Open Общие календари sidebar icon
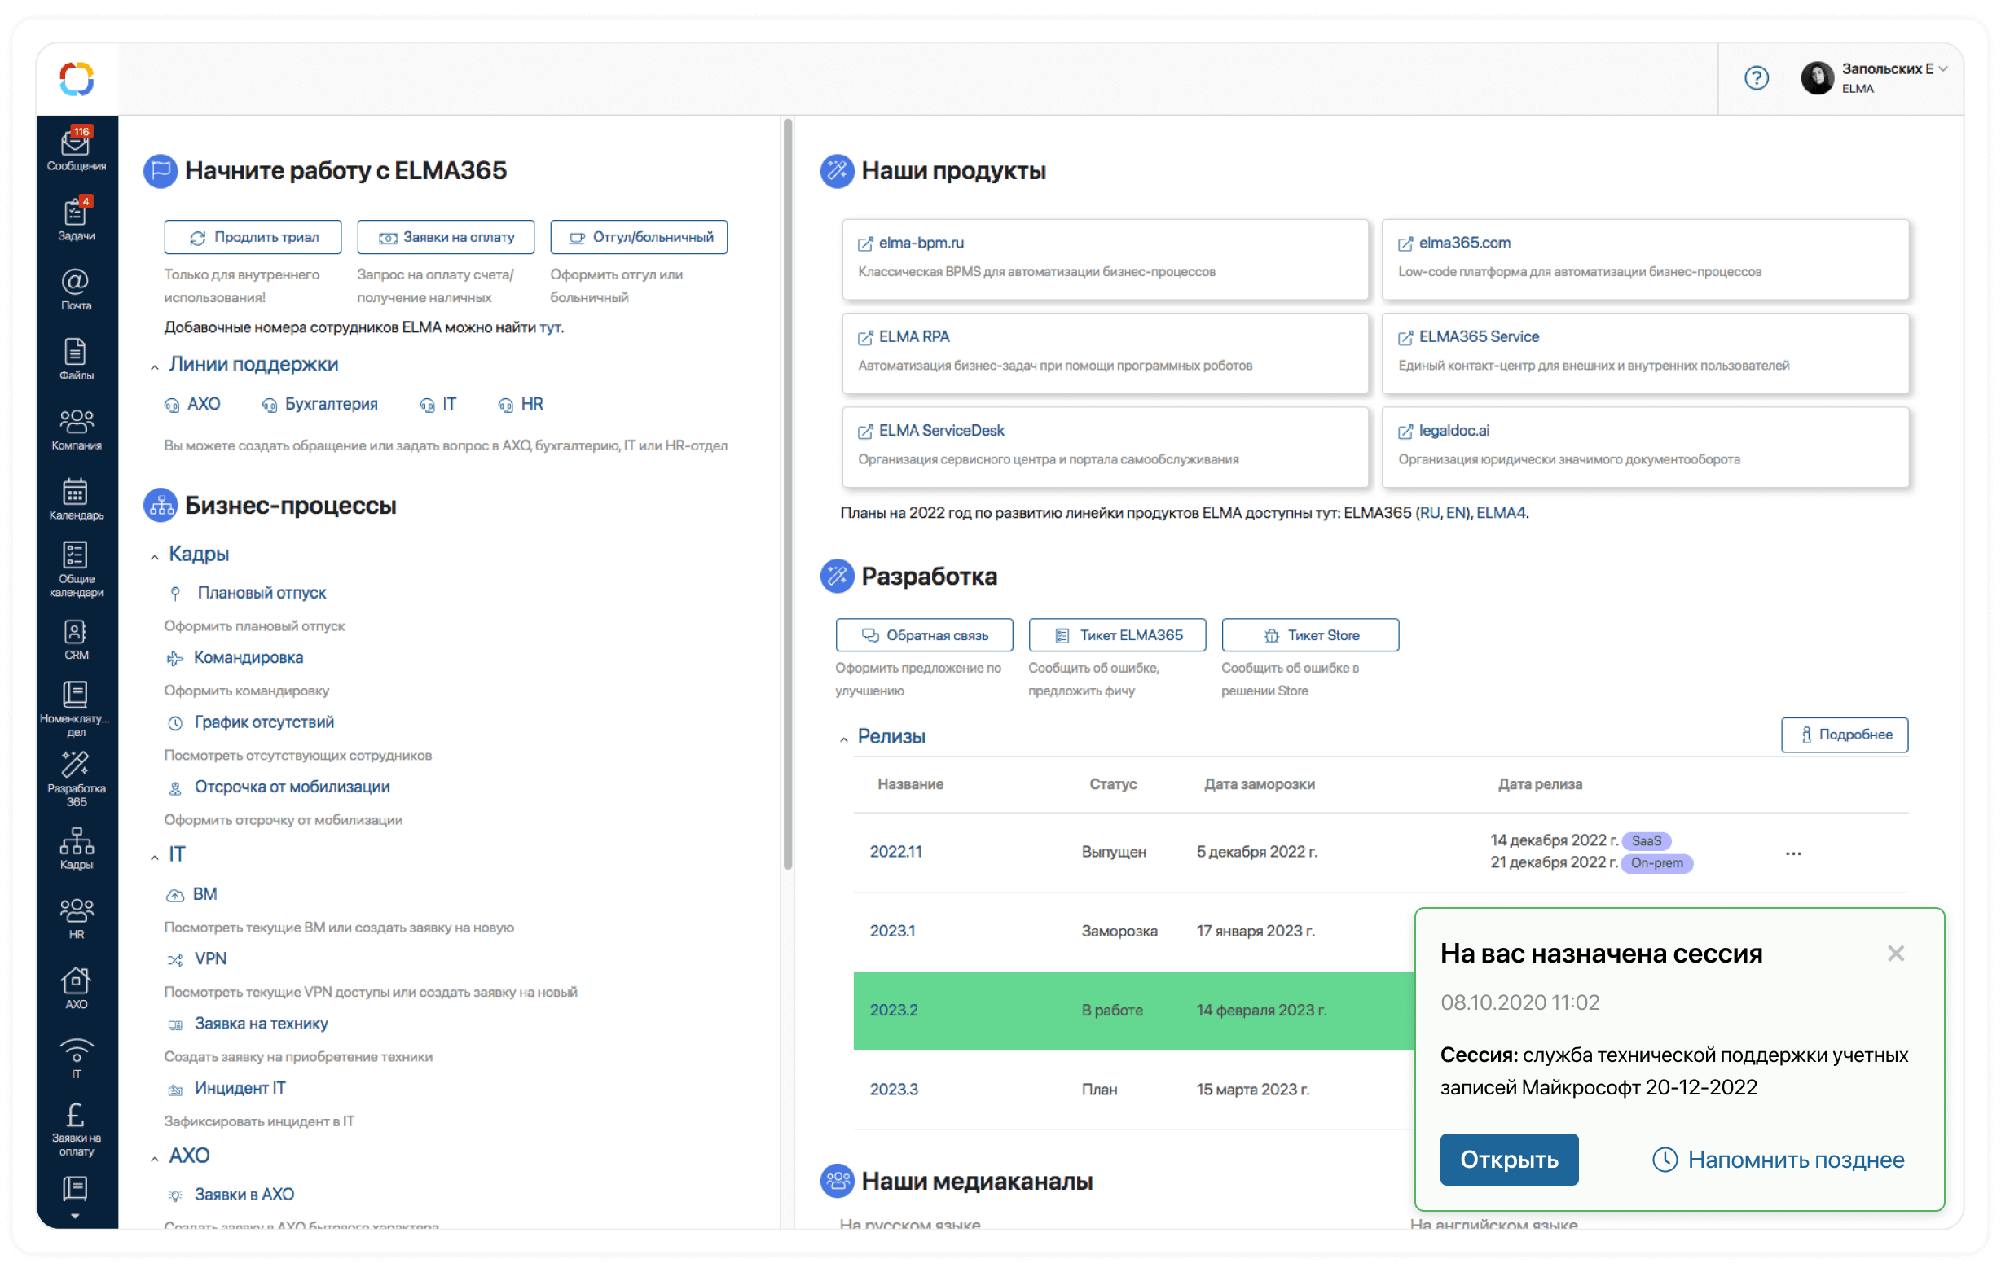The image size is (2001, 1272). pos(77,570)
